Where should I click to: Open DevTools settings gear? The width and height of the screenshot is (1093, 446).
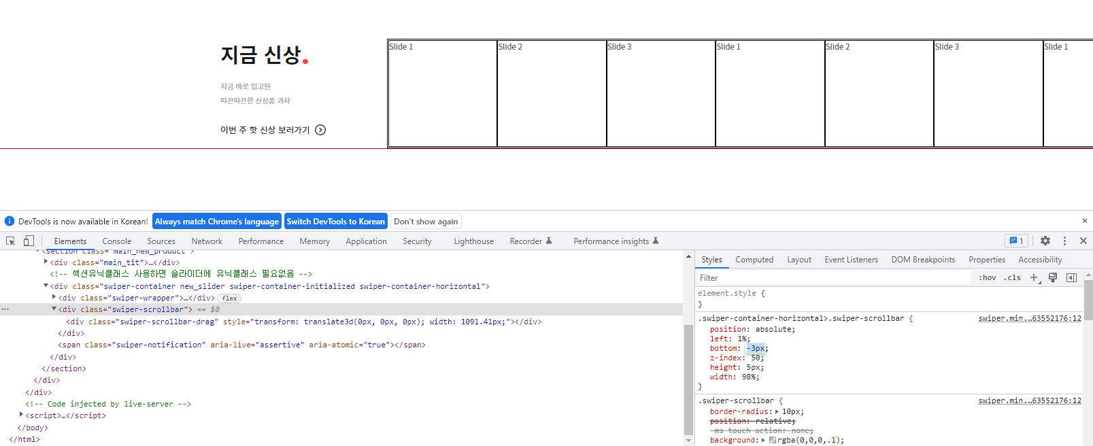(1045, 241)
